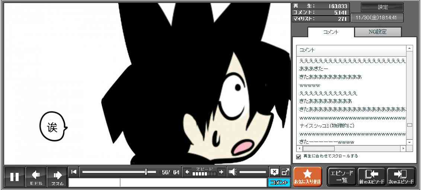This screenshot has width=421, height=190.
Task: Enter fullscreen with the expand icon
Action: click(285, 172)
